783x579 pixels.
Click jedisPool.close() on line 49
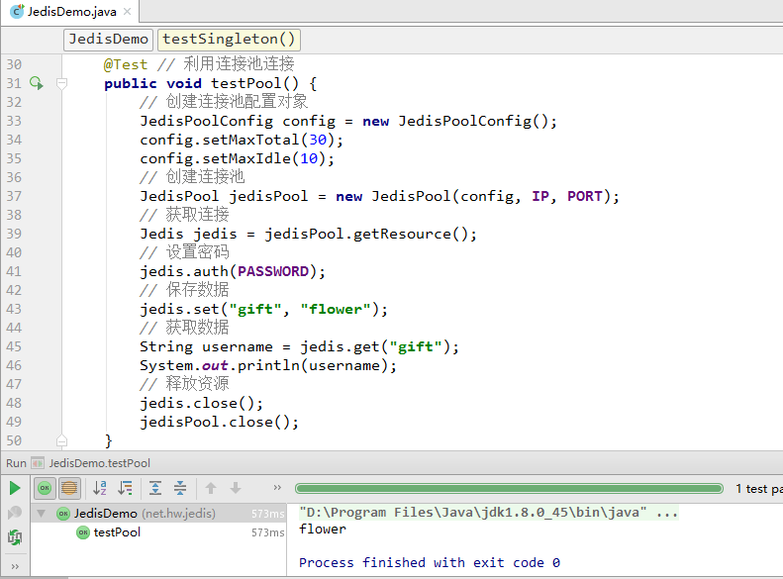click(219, 423)
